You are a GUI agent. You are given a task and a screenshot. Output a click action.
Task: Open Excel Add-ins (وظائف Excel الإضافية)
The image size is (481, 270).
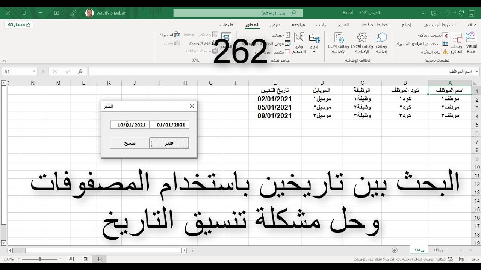[362, 43]
